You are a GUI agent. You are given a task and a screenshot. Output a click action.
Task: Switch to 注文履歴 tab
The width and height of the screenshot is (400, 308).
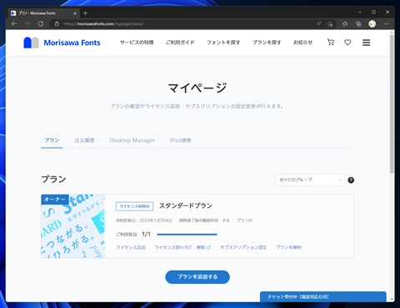pos(84,140)
